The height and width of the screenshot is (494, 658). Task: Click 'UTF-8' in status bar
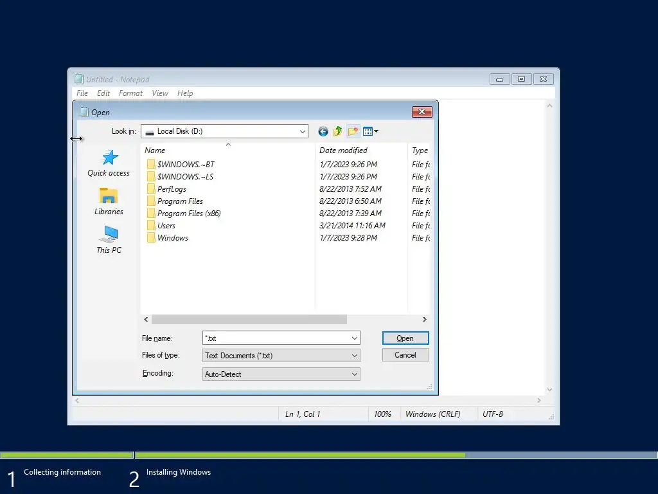pos(493,414)
